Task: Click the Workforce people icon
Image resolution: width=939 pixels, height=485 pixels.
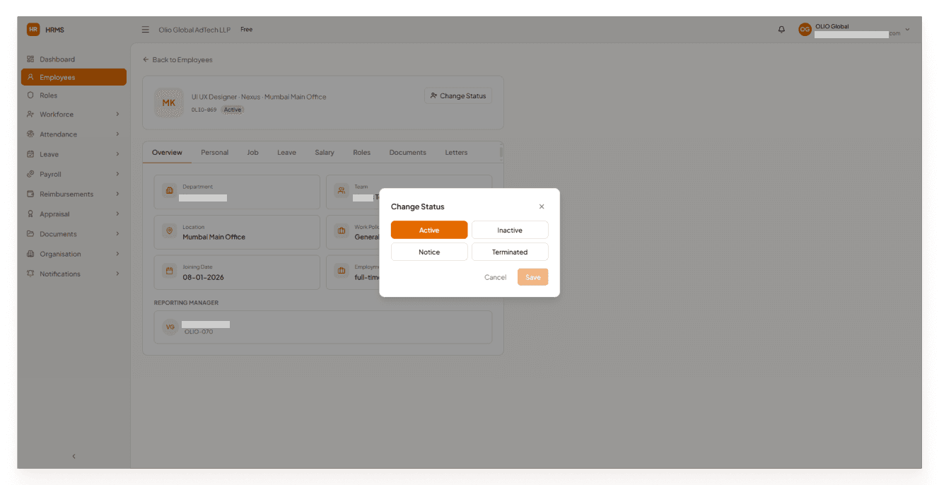Action: [30, 115]
